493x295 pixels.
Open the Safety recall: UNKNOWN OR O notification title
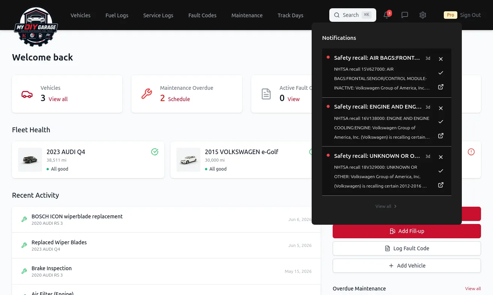pyautogui.click(x=377, y=156)
